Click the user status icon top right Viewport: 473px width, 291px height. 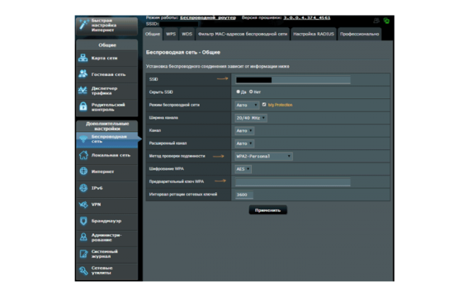[x=376, y=21]
